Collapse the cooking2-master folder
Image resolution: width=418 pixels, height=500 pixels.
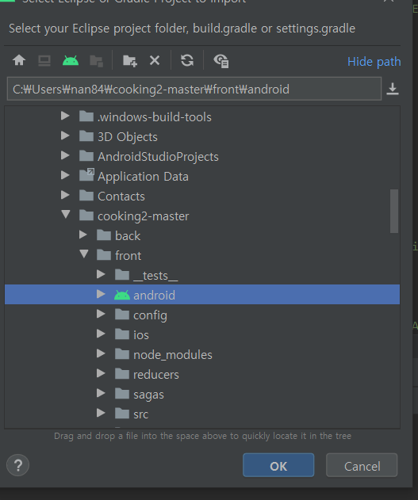click(x=66, y=214)
